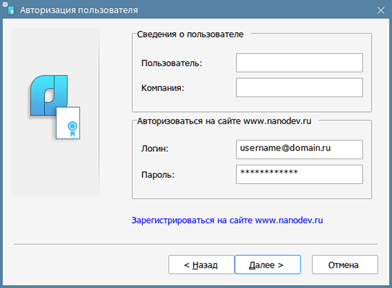Image resolution: width=392 pixels, height=288 pixels.
Task: Click the blue nanoCAD logo graphic
Action: point(49,95)
